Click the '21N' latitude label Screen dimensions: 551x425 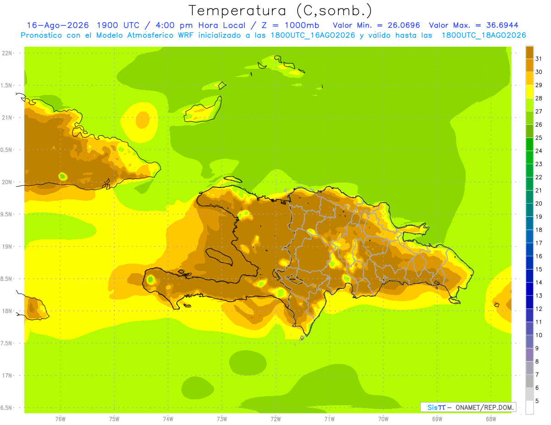pos(7,117)
